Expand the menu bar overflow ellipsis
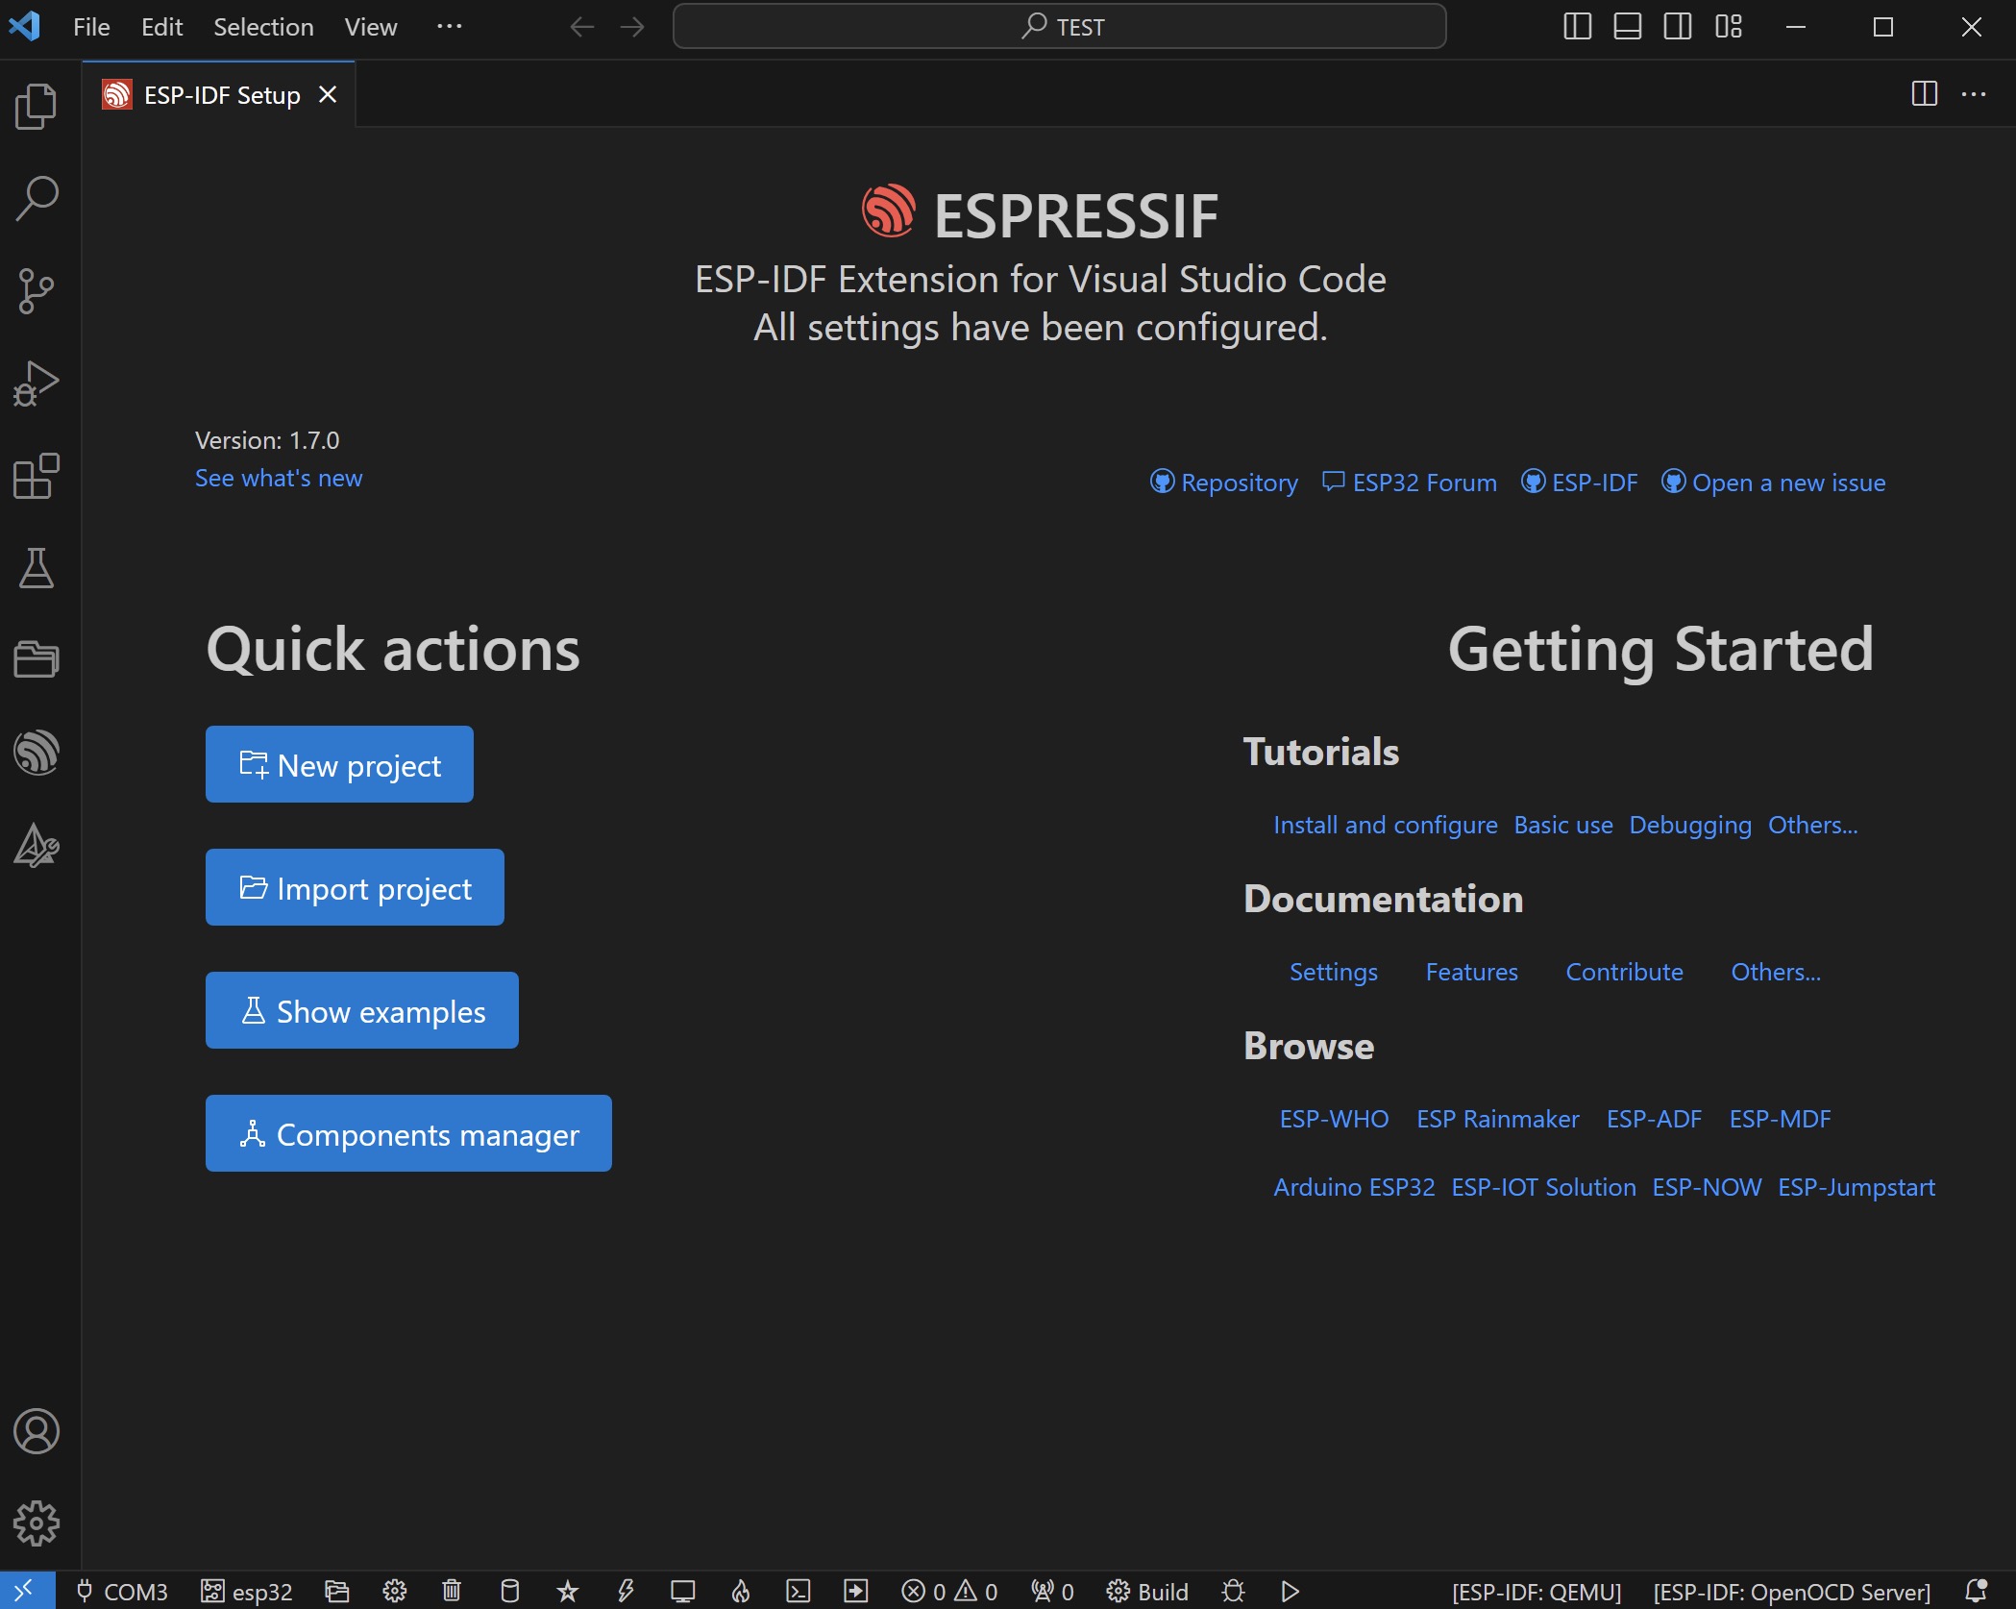Image resolution: width=2016 pixels, height=1609 pixels. (x=449, y=27)
